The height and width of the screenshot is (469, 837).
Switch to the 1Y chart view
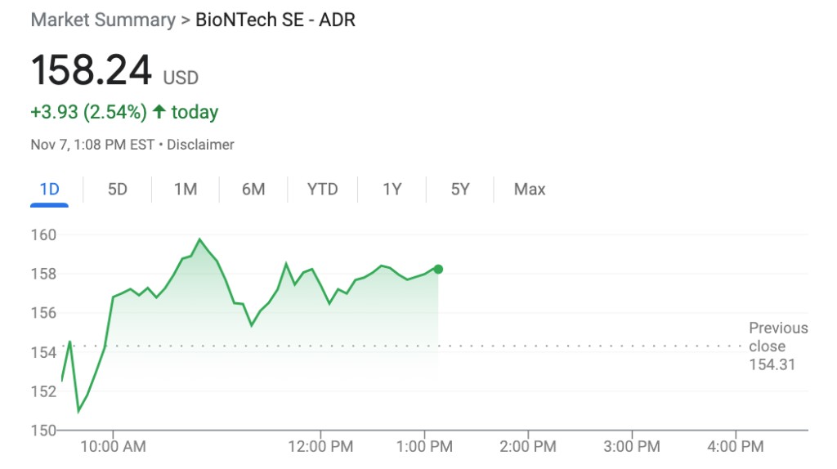tap(392, 190)
